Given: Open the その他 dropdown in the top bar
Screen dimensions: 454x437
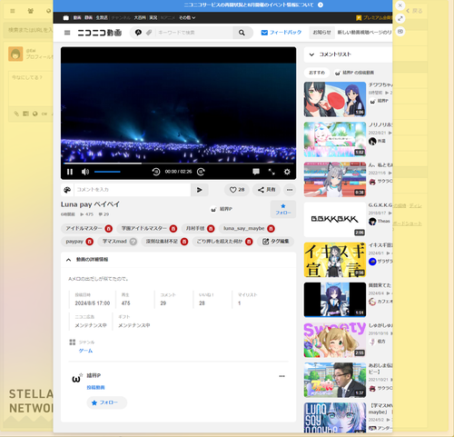Looking at the screenshot, I should [x=187, y=18].
